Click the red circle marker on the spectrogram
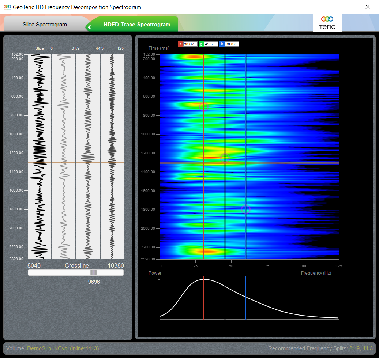This screenshot has width=379, height=358. coord(204,106)
